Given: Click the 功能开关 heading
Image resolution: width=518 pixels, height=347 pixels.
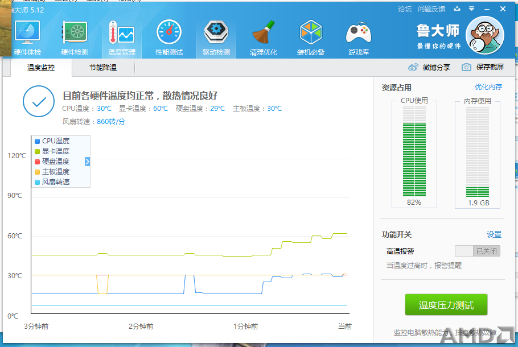Looking at the screenshot, I should click(396, 235).
